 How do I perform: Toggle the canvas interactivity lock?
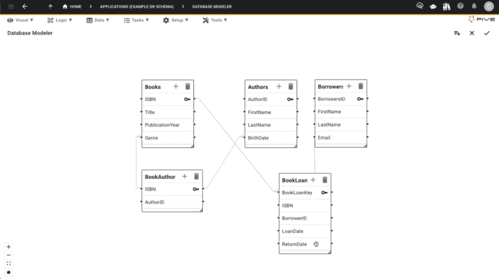(9, 272)
